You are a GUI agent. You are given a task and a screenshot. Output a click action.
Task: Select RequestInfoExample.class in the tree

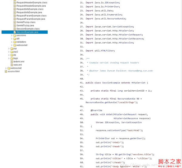[x=30, y=9]
